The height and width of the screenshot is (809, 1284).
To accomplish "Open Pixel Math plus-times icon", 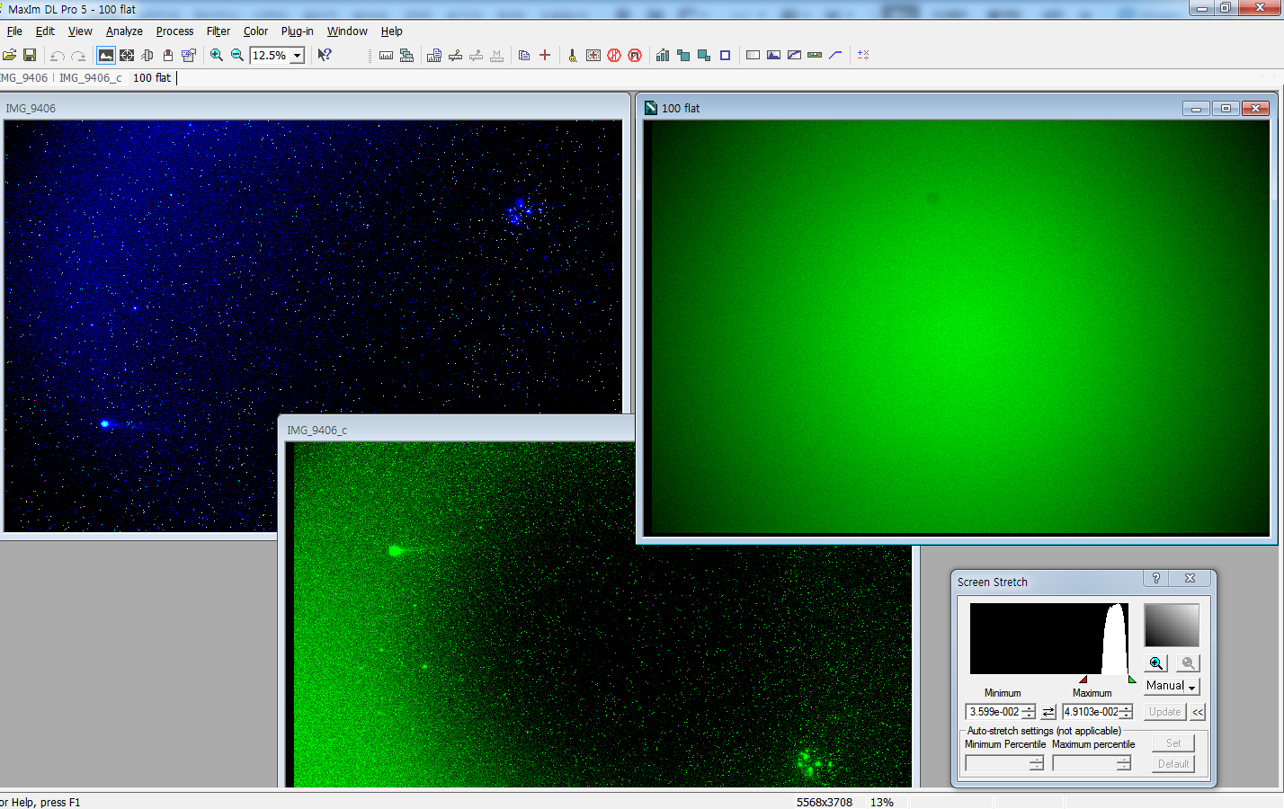I will [863, 55].
